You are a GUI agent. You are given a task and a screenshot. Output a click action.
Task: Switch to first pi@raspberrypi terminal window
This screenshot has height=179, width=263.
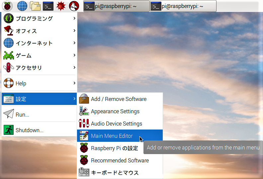[x=117, y=6]
